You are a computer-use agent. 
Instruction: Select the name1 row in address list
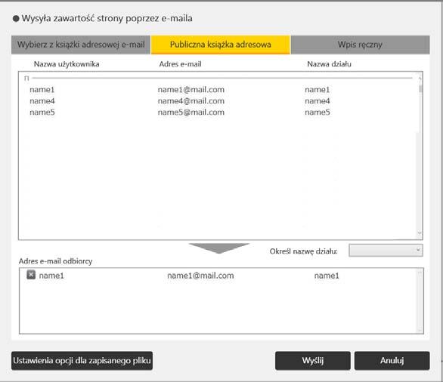pos(219,90)
